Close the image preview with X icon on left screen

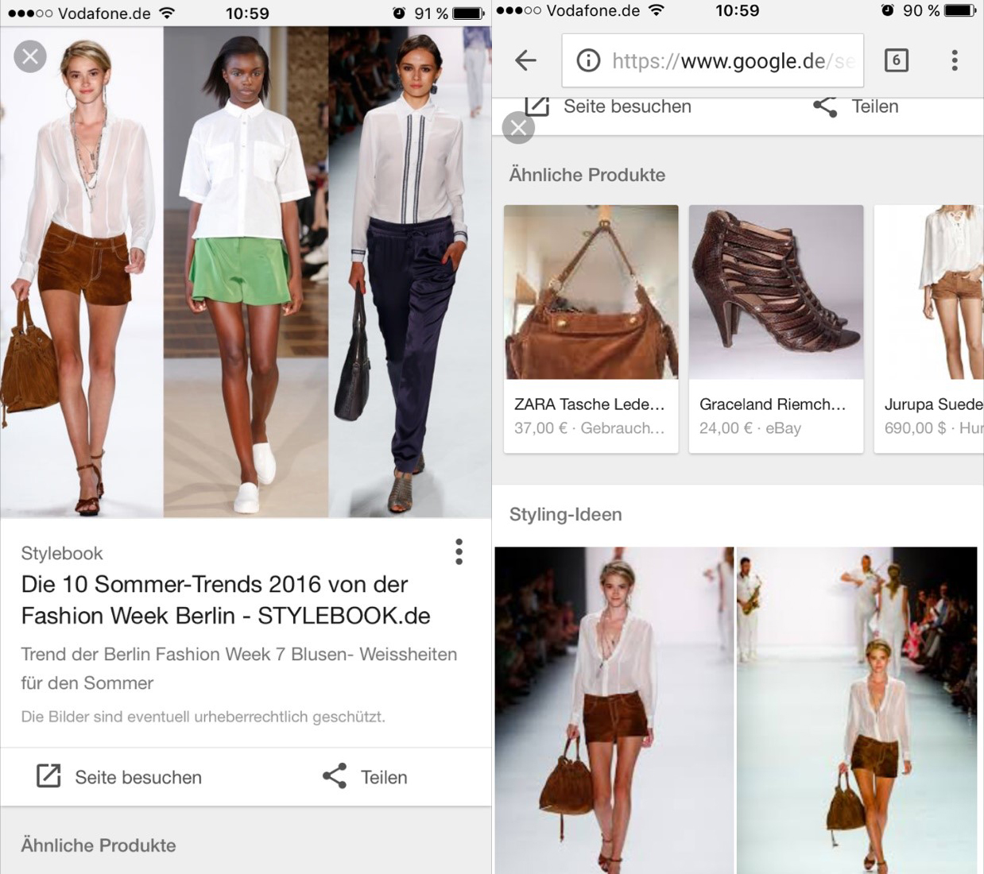point(30,56)
